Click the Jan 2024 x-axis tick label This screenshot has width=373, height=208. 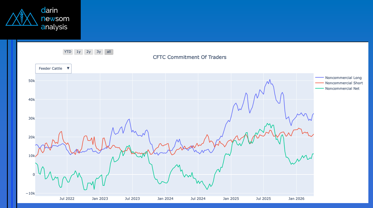pyautogui.click(x=165, y=199)
